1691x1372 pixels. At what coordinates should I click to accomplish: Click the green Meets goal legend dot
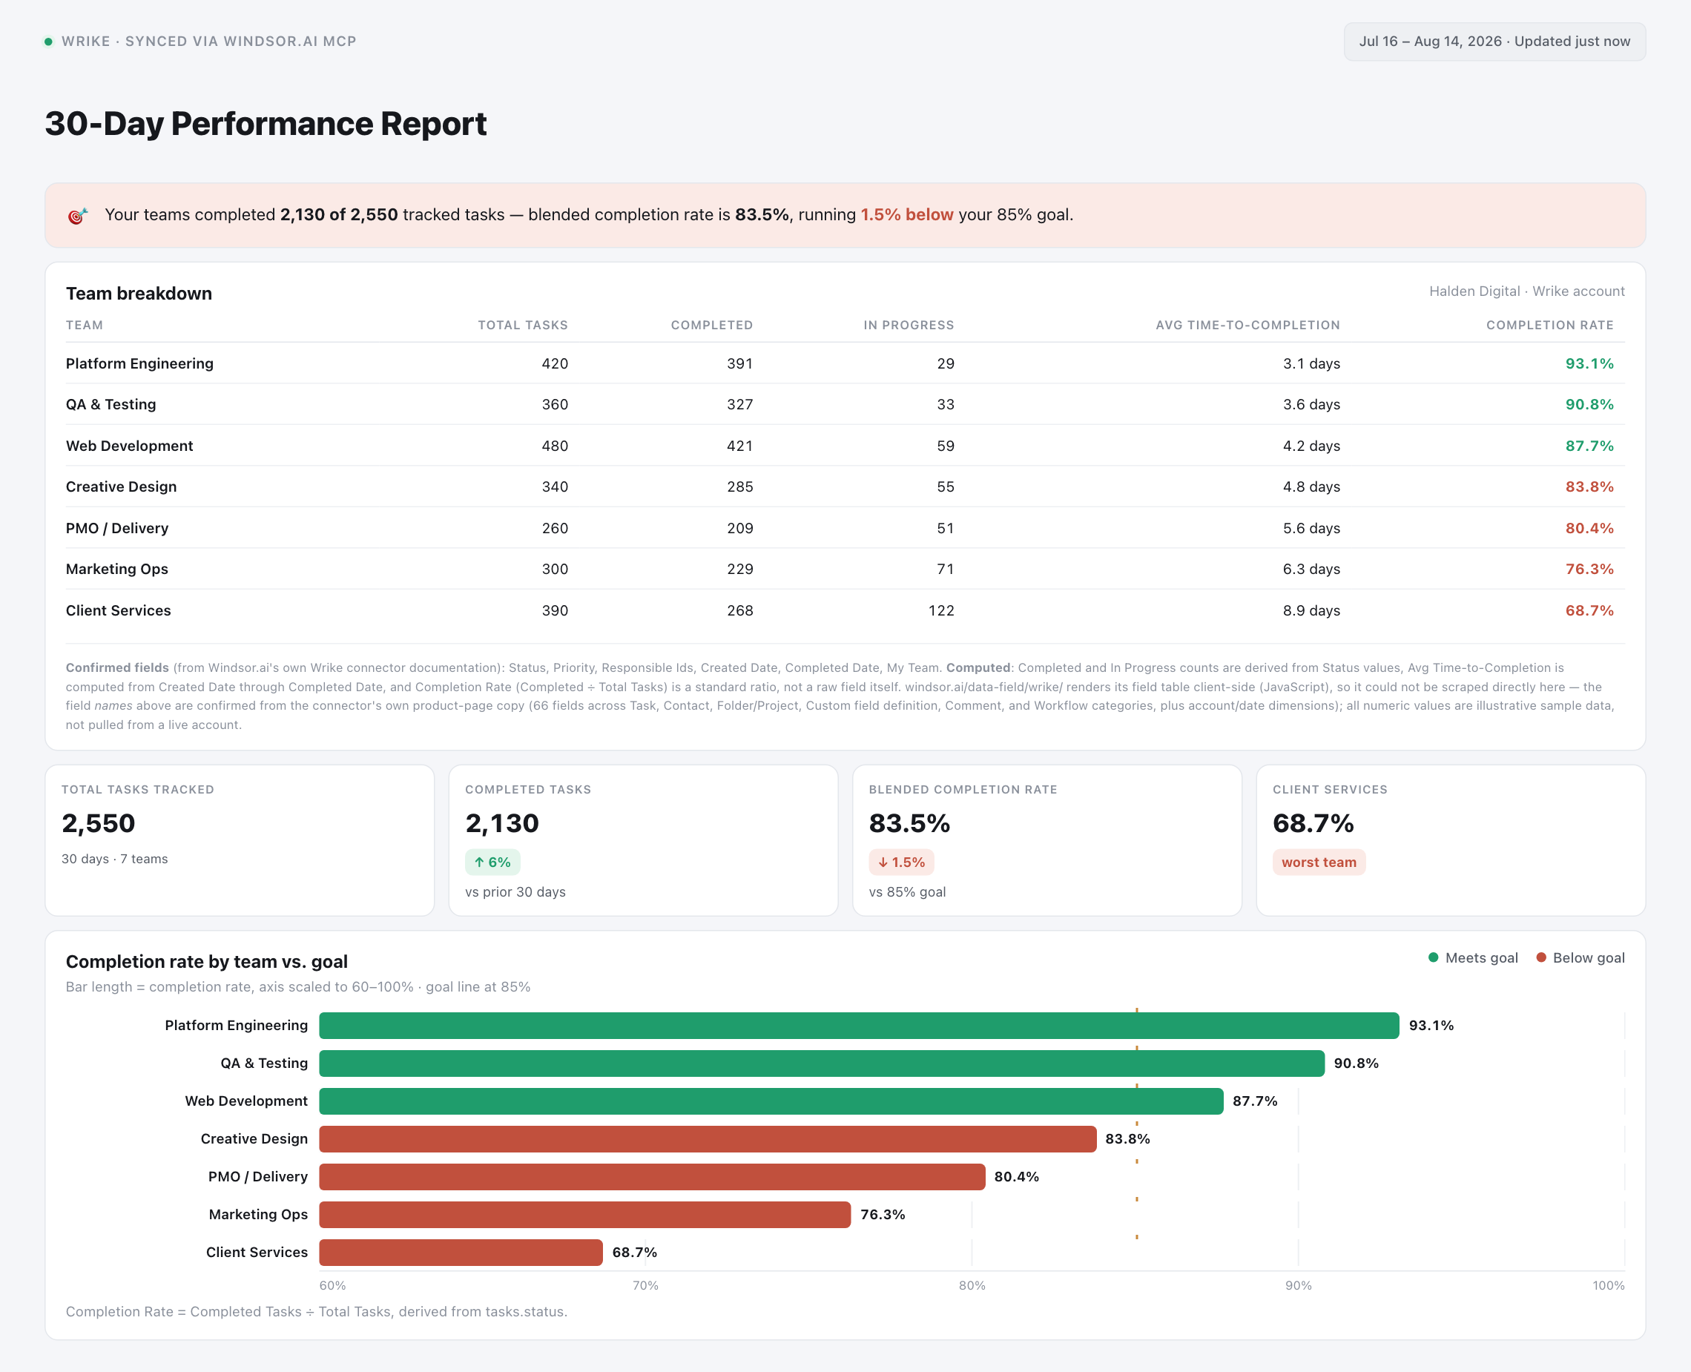coord(1434,957)
